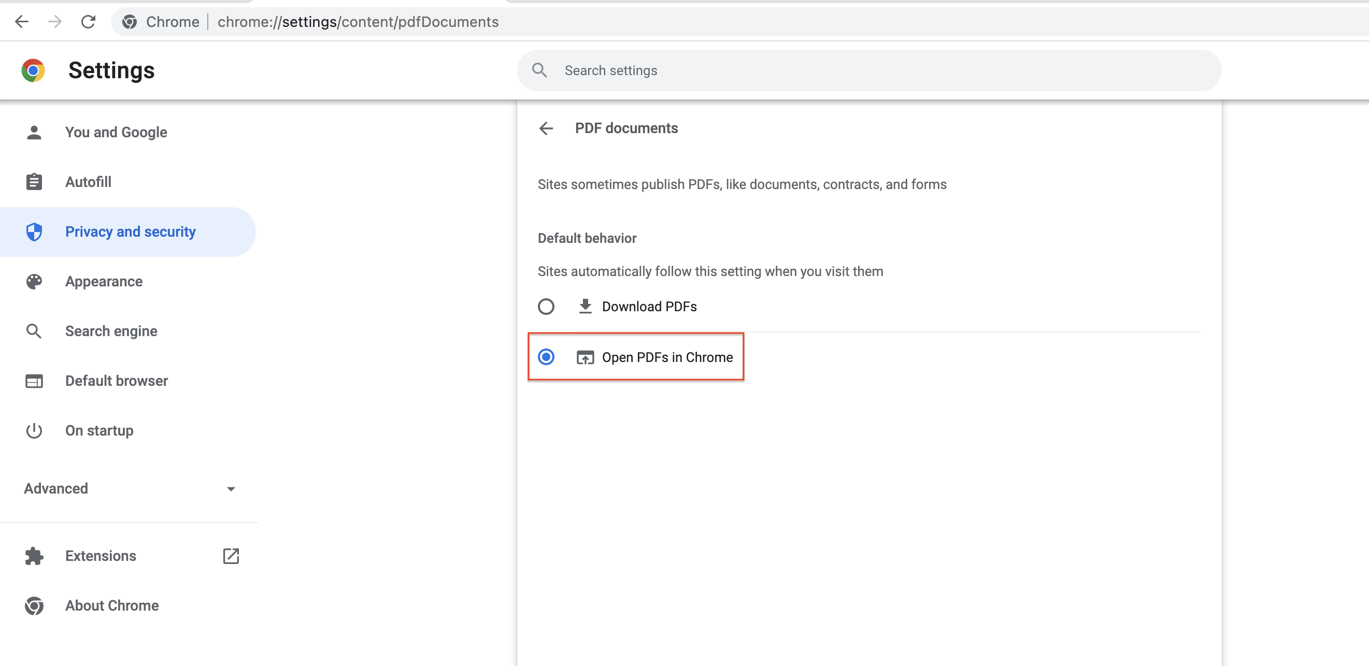Viewport: 1369px width, 666px height.
Task: Click the open-in-browser icon beside Open PDFs
Action: [585, 357]
